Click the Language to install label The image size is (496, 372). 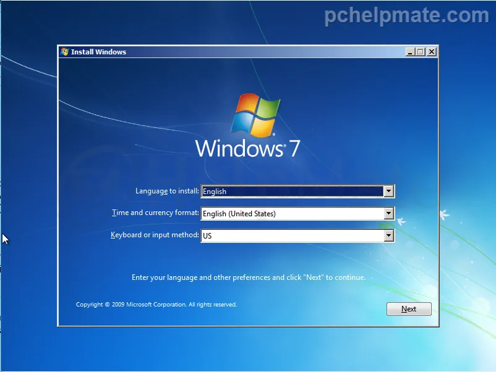click(167, 191)
